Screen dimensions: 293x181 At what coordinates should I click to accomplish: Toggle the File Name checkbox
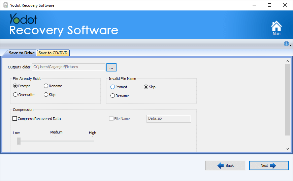[111, 119]
